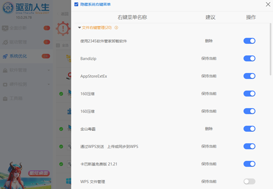Click the 操作 column header
The image size is (273, 189).
point(251,17)
